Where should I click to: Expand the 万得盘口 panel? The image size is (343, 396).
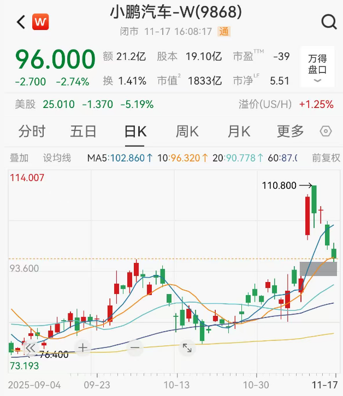pyautogui.click(x=317, y=67)
